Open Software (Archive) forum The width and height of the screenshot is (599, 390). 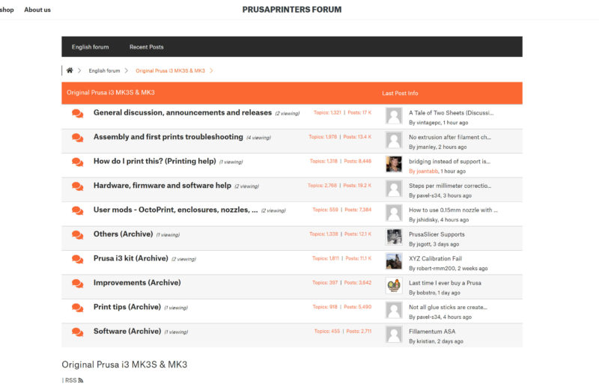(x=127, y=331)
